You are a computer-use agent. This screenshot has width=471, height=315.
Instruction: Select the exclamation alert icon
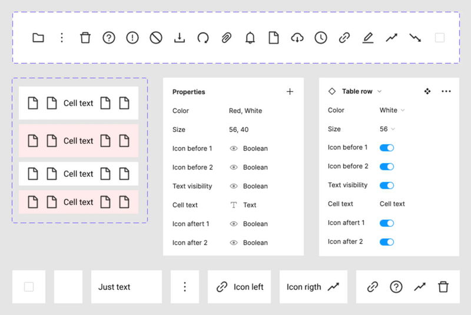[132, 38]
